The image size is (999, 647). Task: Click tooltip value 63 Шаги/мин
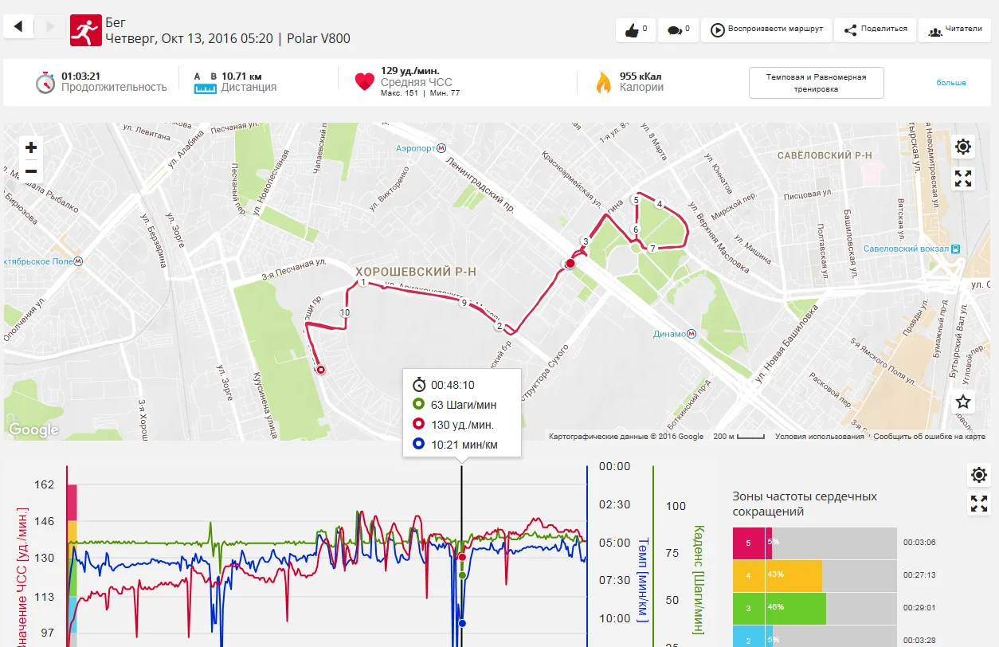pyautogui.click(x=464, y=405)
